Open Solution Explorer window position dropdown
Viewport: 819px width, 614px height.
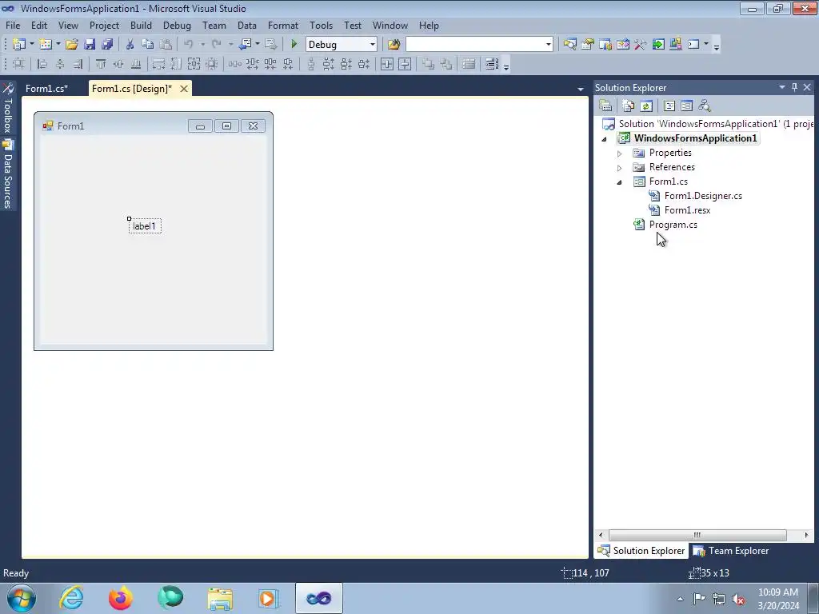click(x=782, y=87)
